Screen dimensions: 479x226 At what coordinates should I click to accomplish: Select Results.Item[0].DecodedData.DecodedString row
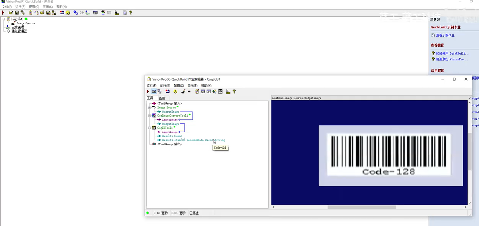(x=193, y=140)
